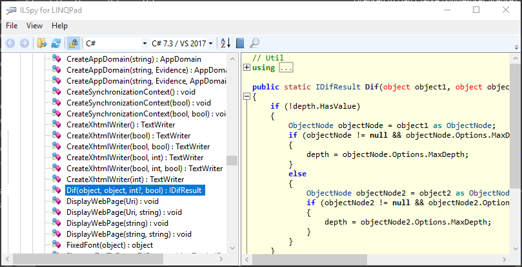Click the Sort results A-Z icon

[x=225, y=43]
